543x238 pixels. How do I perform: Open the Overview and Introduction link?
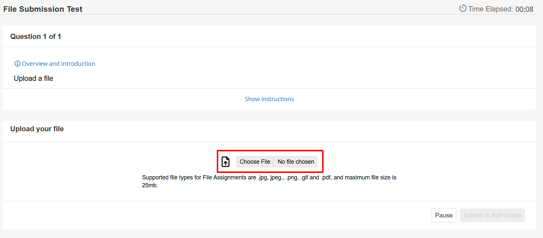pos(58,64)
